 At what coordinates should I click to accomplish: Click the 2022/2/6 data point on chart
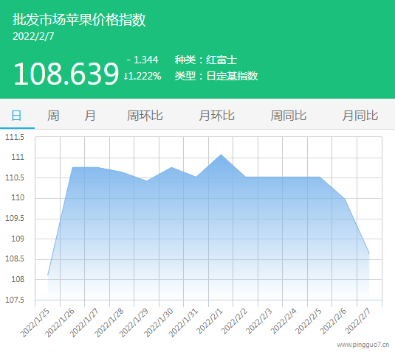345,199
